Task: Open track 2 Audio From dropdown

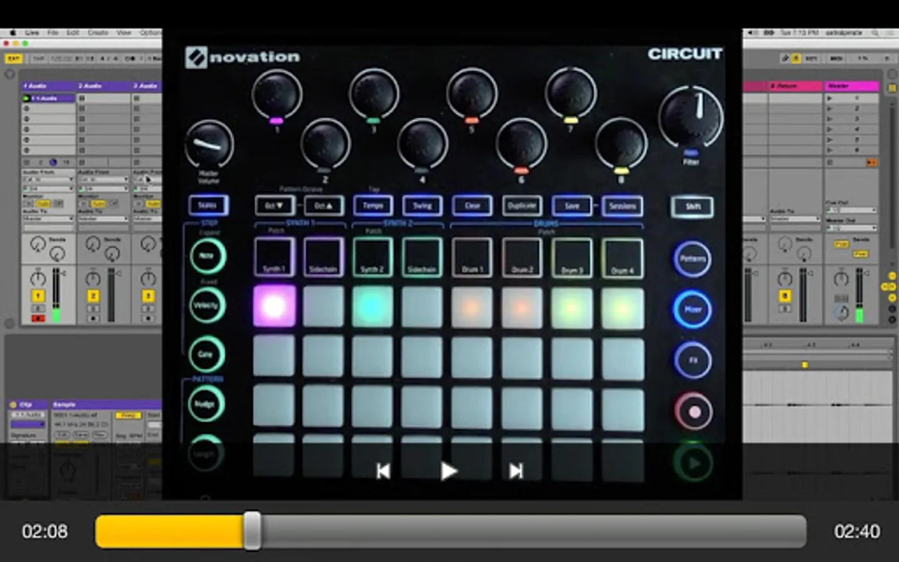Action: [103, 180]
